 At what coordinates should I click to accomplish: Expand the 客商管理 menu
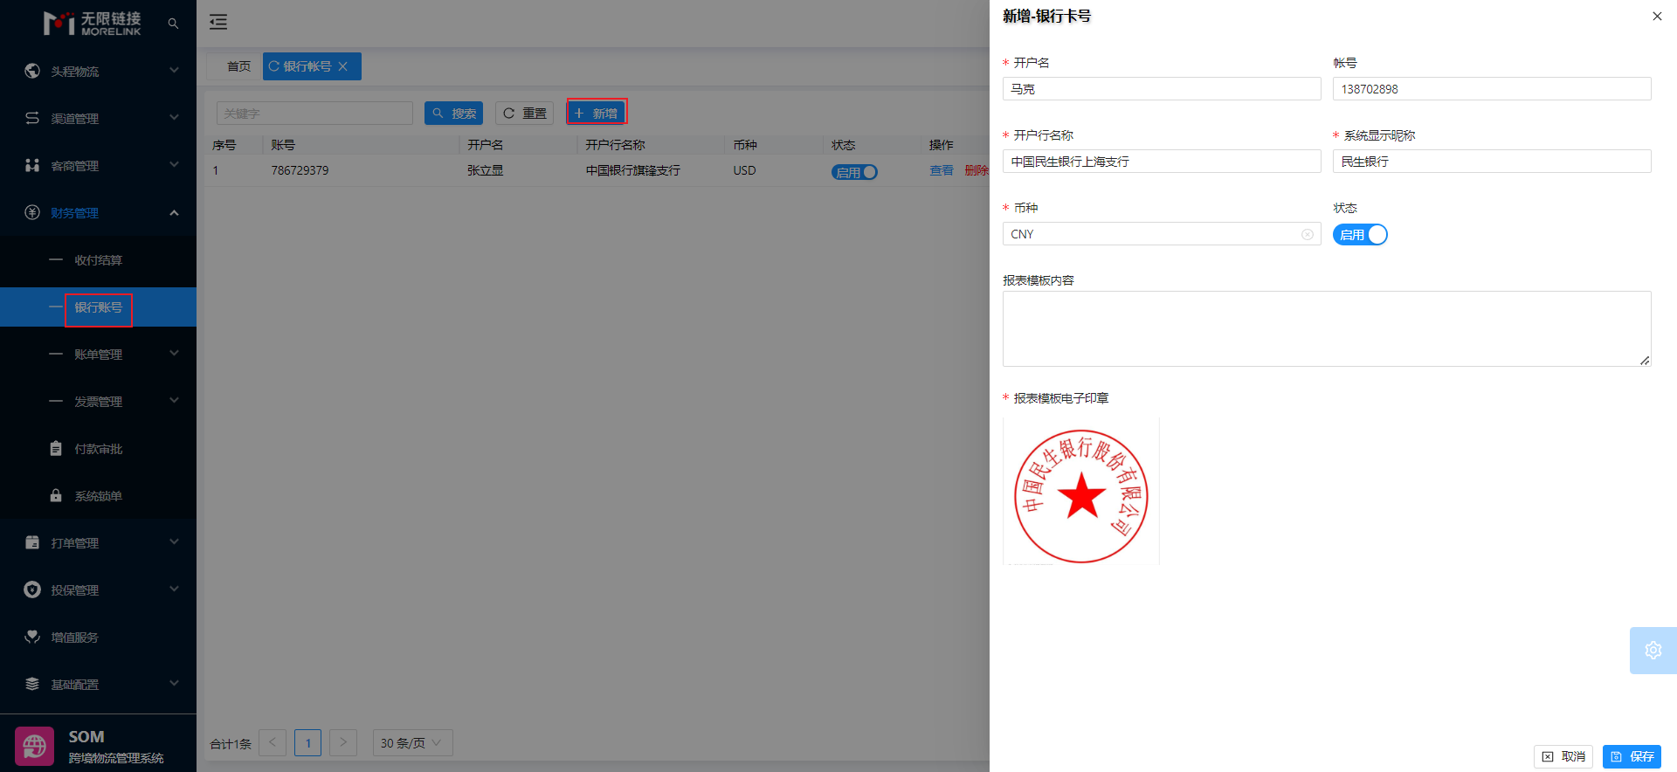point(174,165)
